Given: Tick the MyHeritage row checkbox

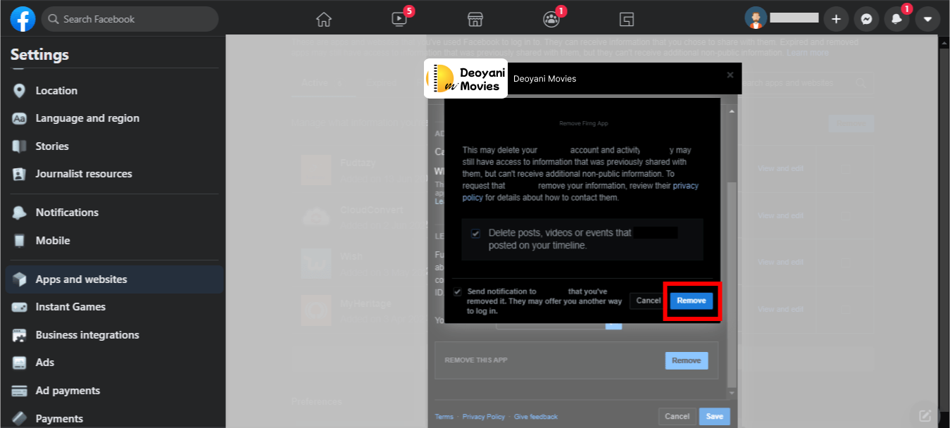Looking at the screenshot, I should click(x=845, y=310).
